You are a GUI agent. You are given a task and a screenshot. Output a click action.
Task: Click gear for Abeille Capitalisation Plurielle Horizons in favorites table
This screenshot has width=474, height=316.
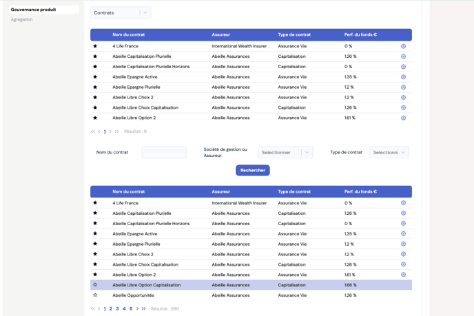(x=403, y=67)
